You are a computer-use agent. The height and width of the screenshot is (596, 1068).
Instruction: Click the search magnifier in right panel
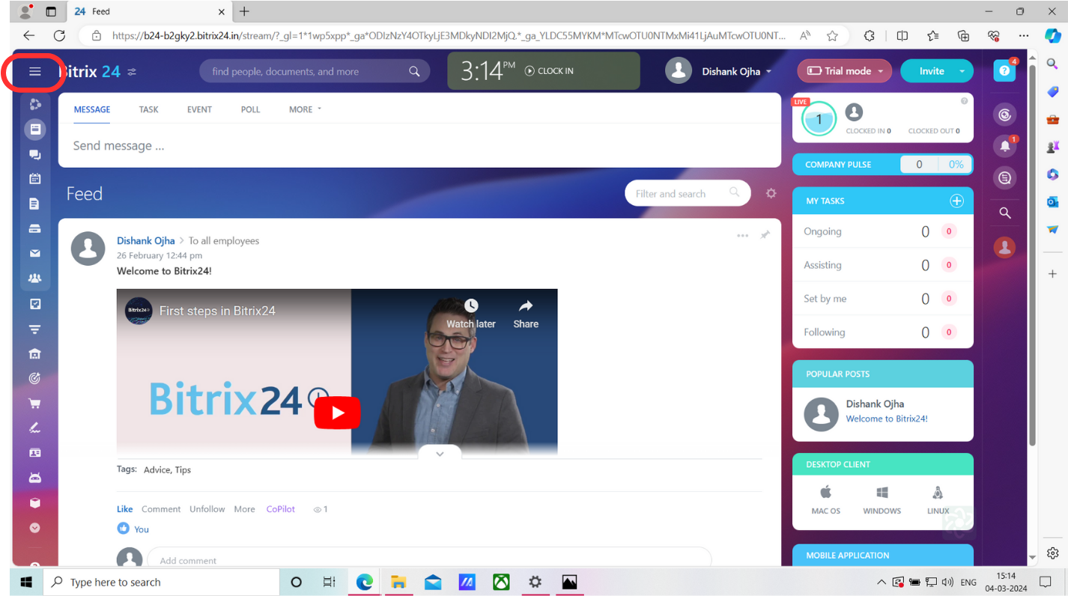1004,213
